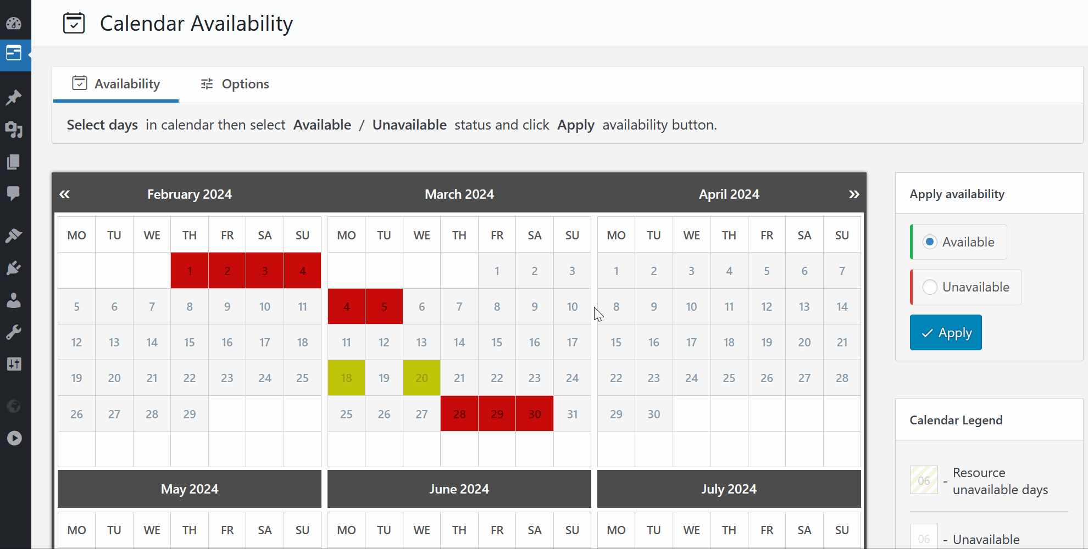Screen dimensions: 1088x549
Task: Select March 1 in the calendar
Action: pos(497,271)
